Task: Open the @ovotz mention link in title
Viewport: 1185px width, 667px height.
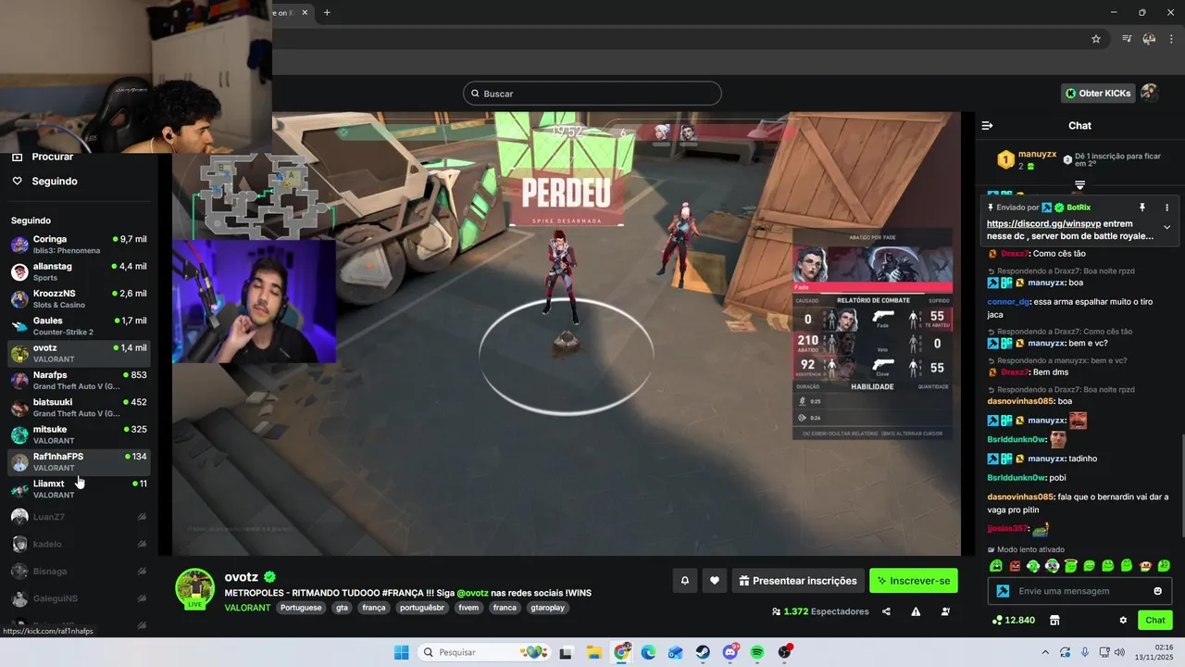Action: 472,593
